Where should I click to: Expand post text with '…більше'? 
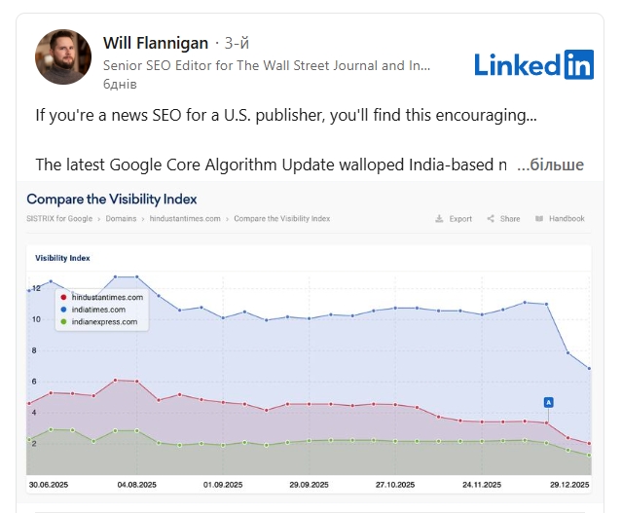tap(550, 165)
